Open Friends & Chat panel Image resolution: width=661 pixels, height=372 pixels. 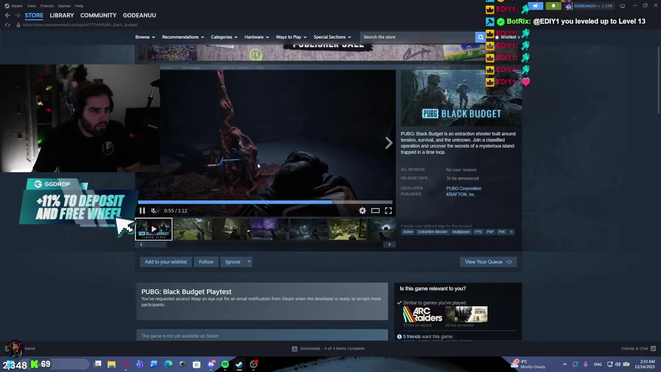tap(638, 348)
